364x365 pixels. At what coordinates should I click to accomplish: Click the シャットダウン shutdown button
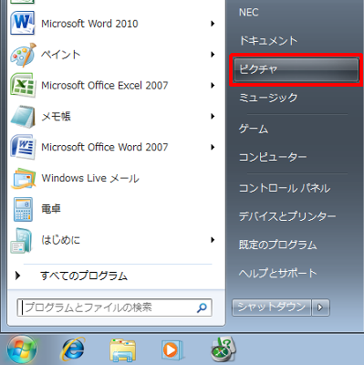tap(272, 308)
